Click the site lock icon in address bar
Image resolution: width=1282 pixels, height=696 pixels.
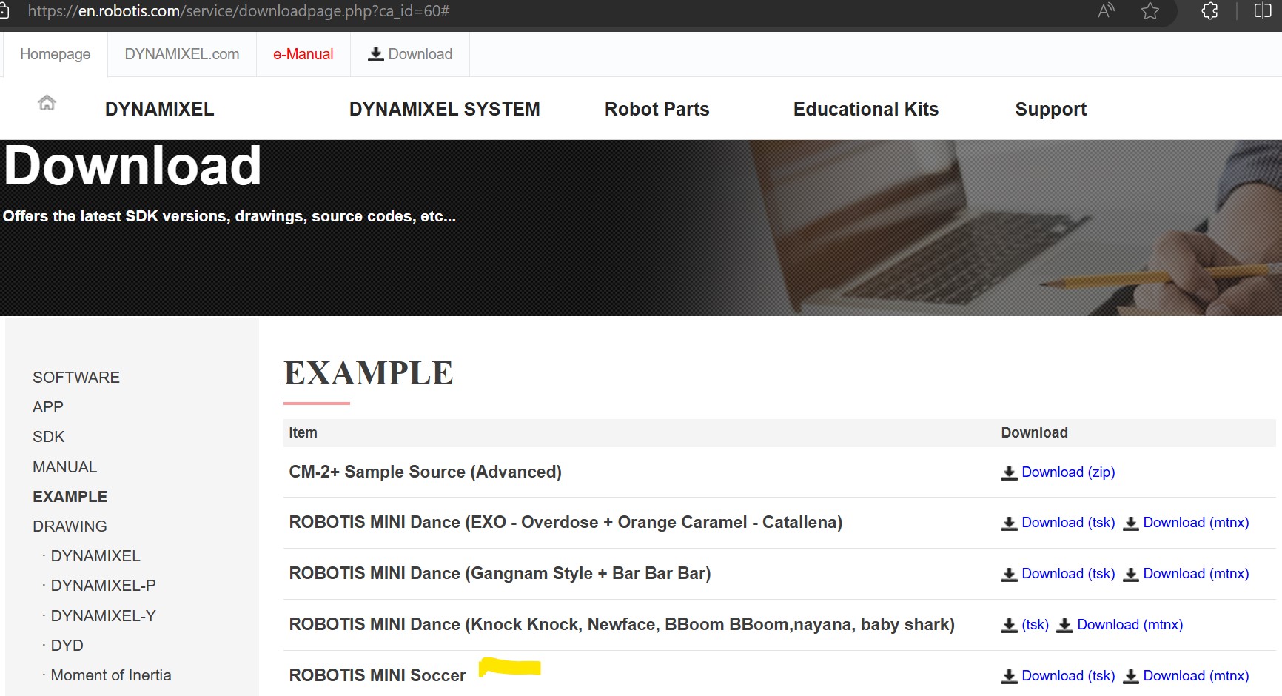(4, 11)
